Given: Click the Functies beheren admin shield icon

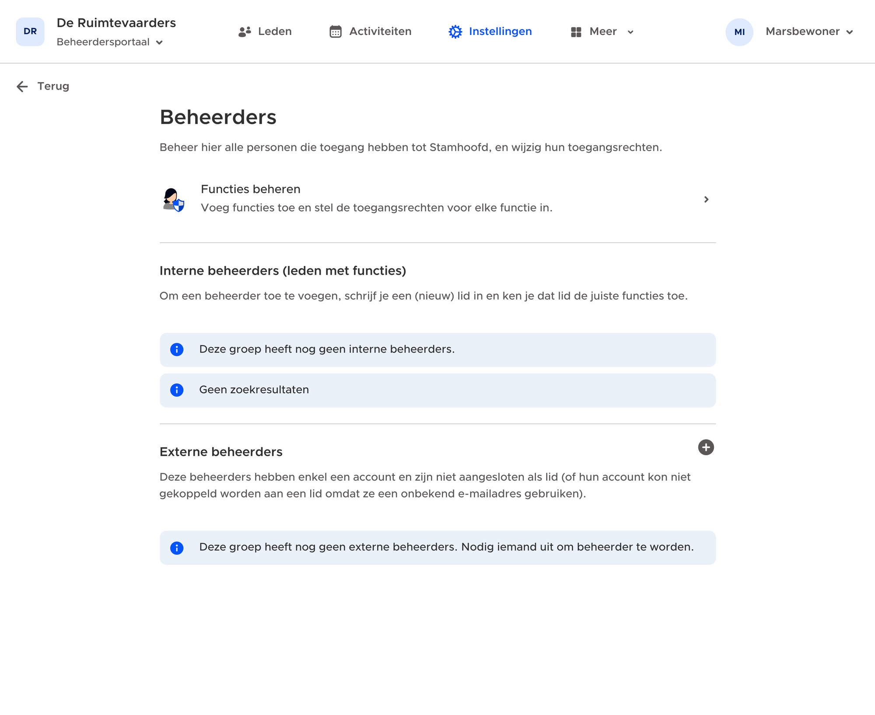Looking at the screenshot, I should point(174,199).
